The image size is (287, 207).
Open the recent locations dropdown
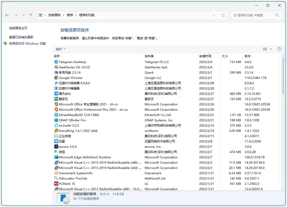23,15
